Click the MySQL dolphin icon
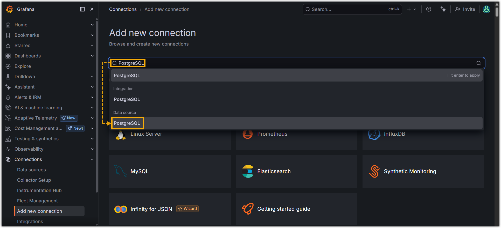The width and height of the screenshot is (501, 228). click(x=121, y=171)
